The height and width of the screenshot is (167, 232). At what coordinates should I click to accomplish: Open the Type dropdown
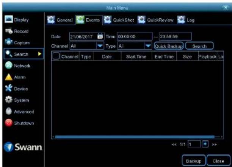[x=135, y=46]
